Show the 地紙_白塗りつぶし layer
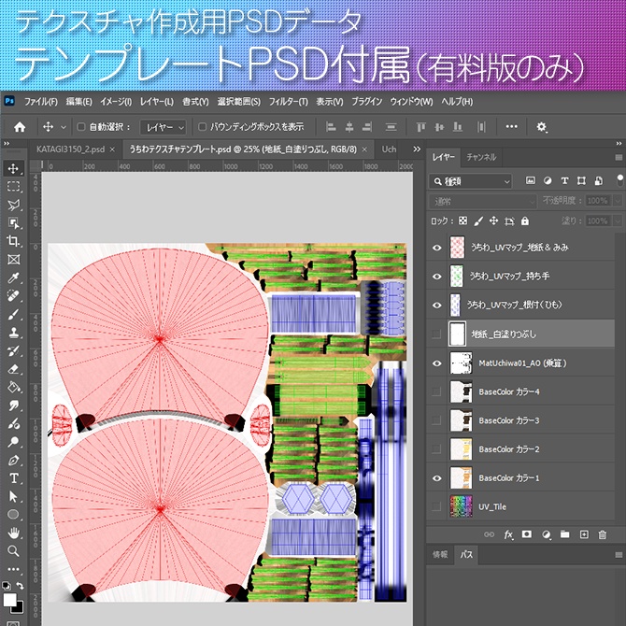The image size is (626, 626). (x=436, y=334)
